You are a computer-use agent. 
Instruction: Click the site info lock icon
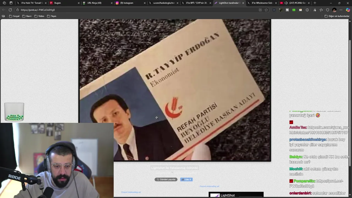click(x=18, y=10)
